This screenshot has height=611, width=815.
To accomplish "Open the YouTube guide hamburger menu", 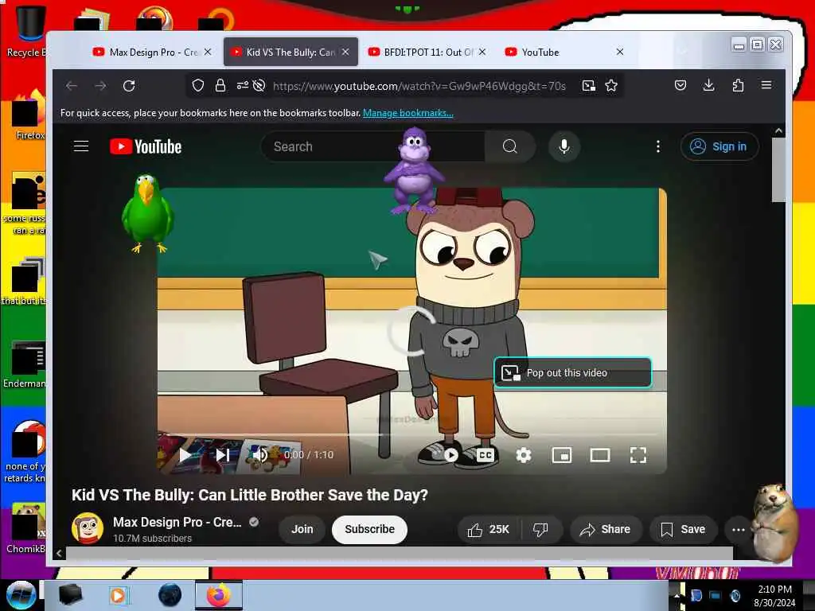I will [x=81, y=146].
